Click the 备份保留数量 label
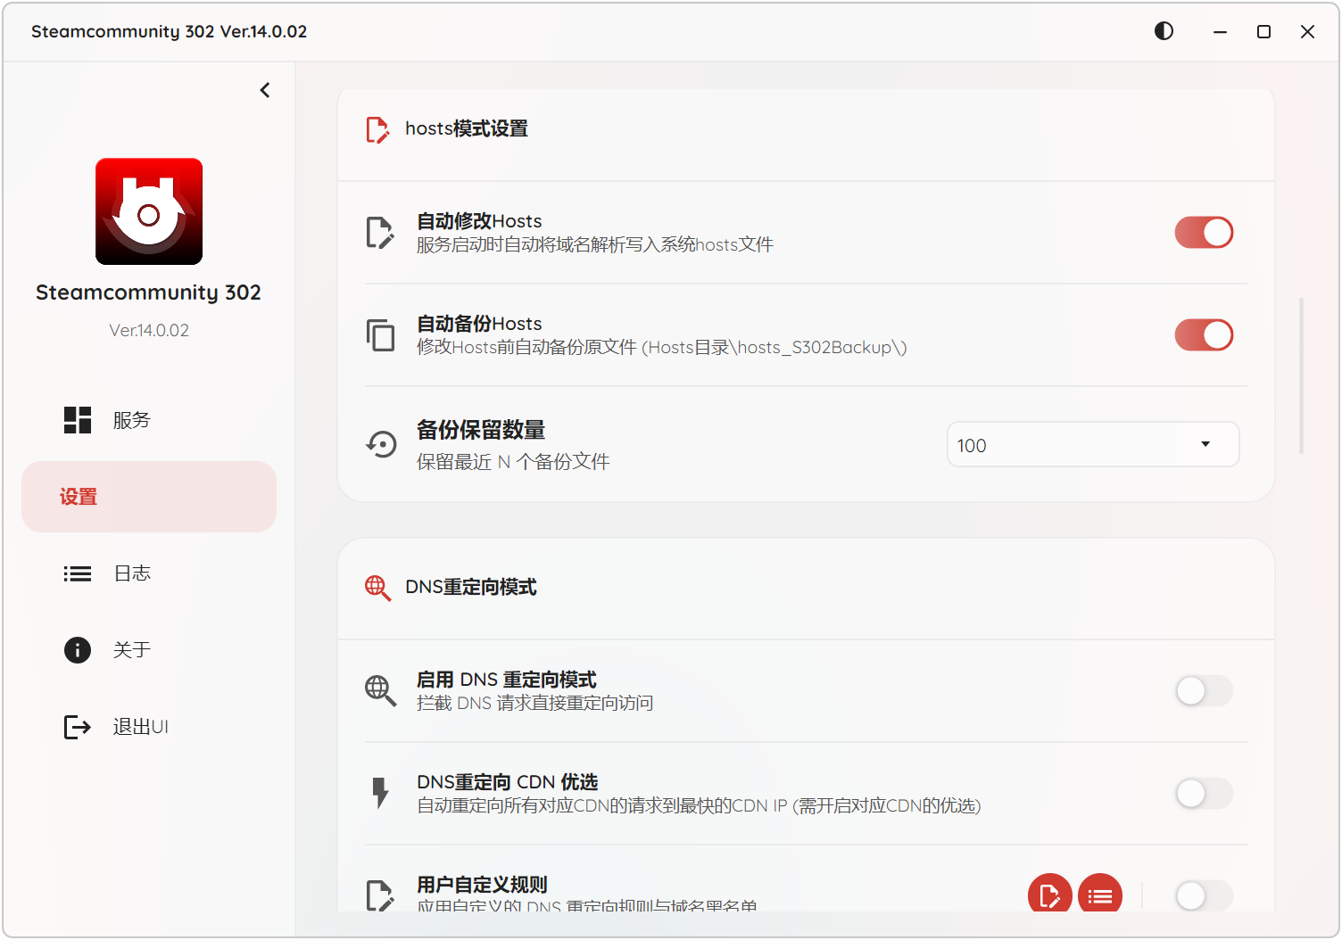This screenshot has height=940, width=1342. coord(481,430)
